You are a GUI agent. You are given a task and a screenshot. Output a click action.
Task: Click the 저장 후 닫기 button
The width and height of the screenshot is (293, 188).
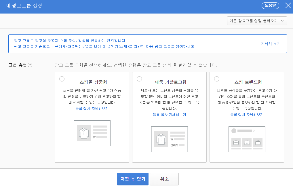click(133, 179)
